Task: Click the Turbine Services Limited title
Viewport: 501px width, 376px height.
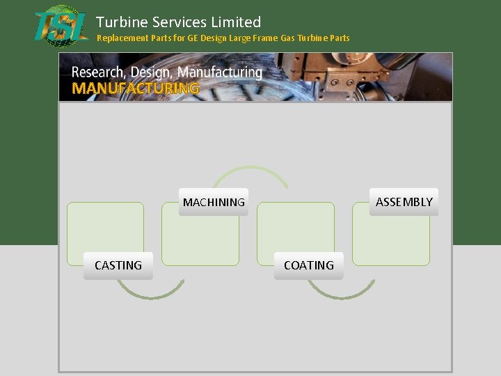Action: click(x=178, y=22)
